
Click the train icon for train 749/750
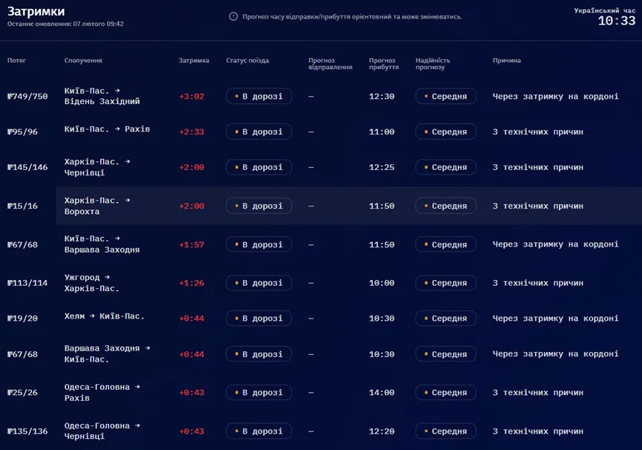pos(10,97)
